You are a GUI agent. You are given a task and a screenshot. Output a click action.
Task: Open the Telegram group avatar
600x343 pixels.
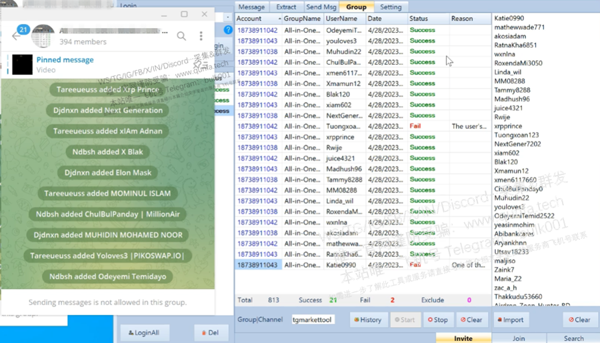pyautogui.click(x=43, y=36)
